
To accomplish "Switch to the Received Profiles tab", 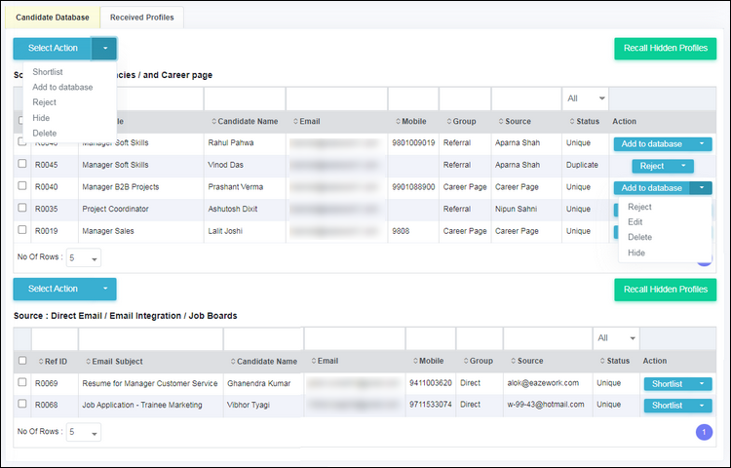I will [x=141, y=18].
